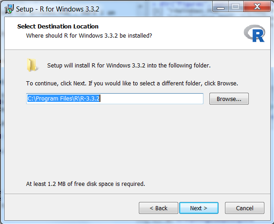Click the highlighted C:\Program Files\R\R-3.3.2 path text

(64, 99)
